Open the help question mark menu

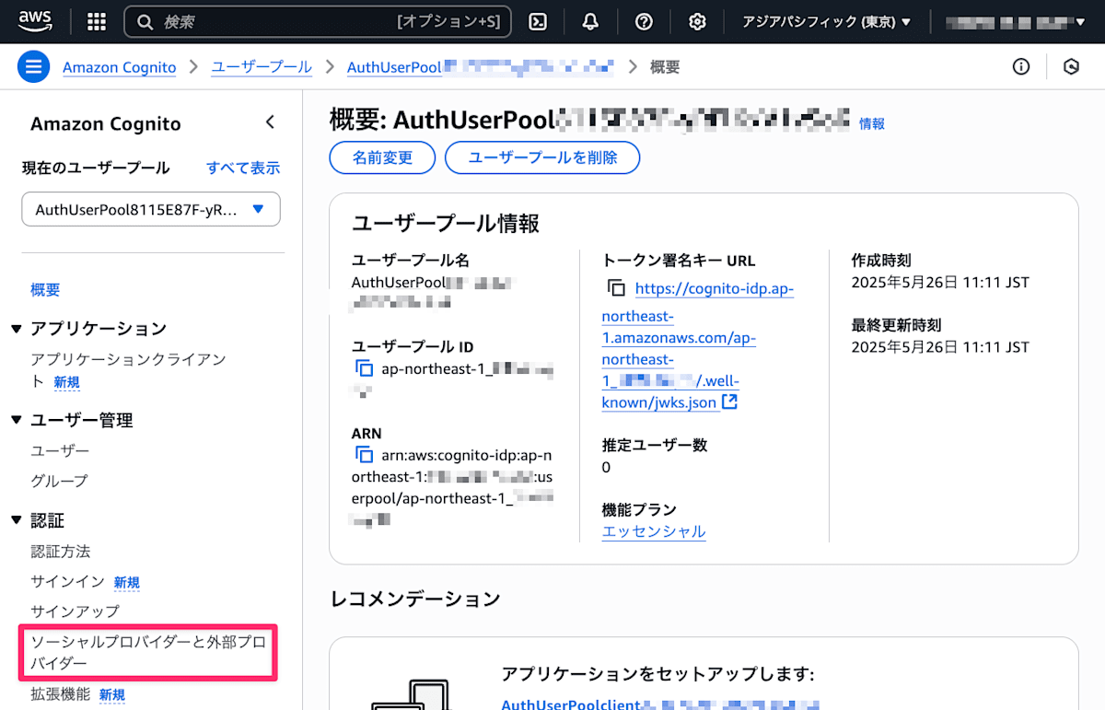645,21
